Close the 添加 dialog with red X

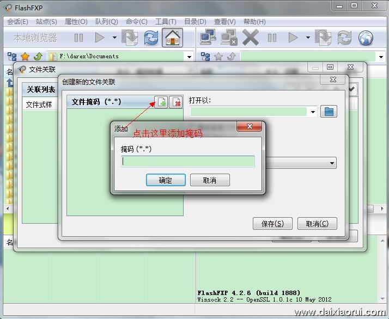click(250, 126)
